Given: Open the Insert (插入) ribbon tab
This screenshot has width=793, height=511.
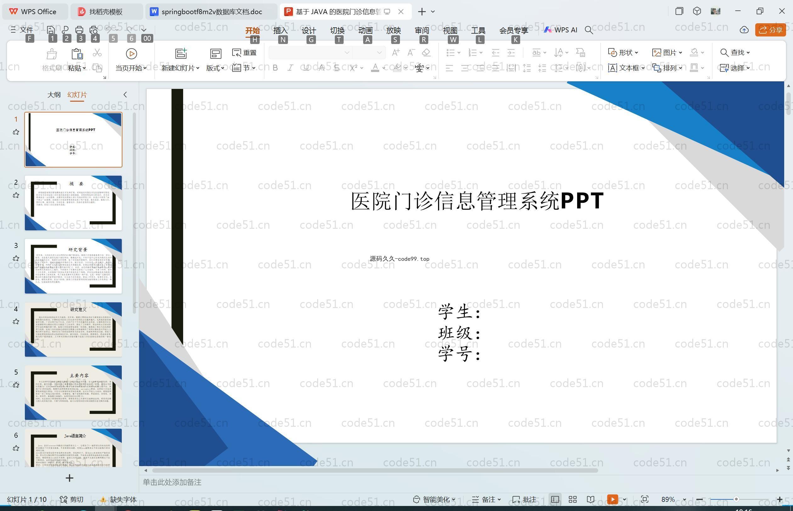Looking at the screenshot, I should click(x=280, y=30).
